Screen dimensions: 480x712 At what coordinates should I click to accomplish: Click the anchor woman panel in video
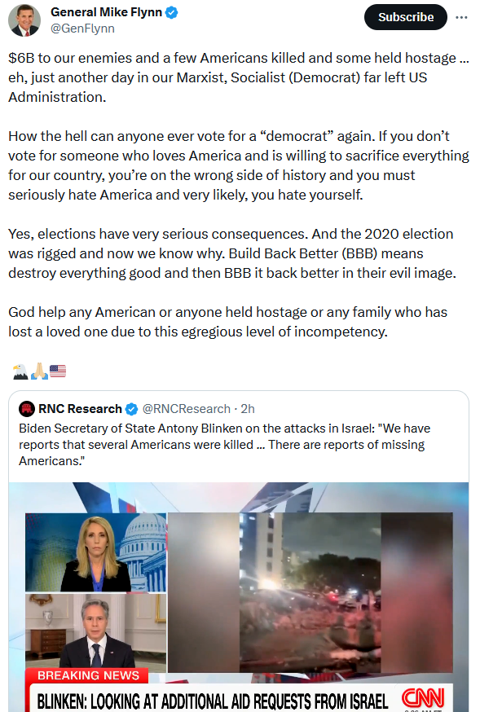click(x=96, y=552)
